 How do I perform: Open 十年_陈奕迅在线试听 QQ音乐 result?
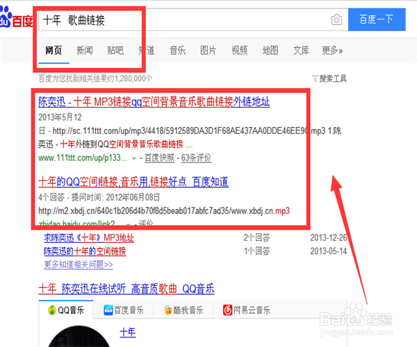[126, 289]
